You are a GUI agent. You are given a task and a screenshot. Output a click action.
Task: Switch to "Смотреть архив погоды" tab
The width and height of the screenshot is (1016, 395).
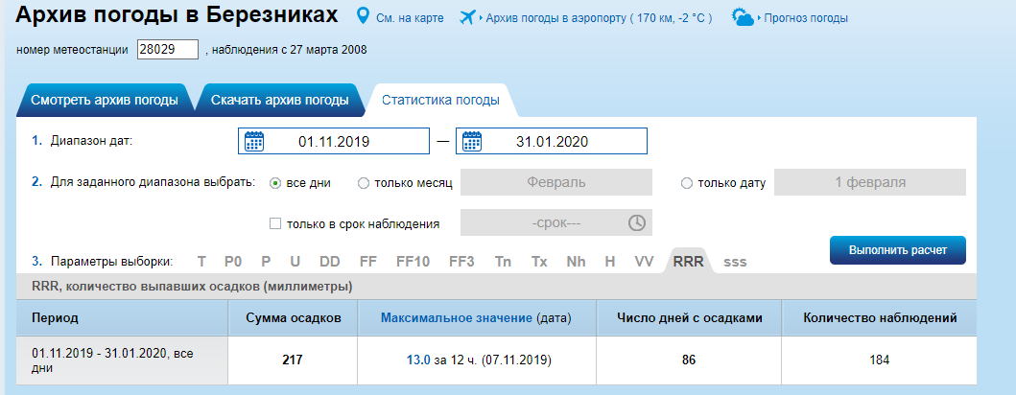pyautogui.click(x=105, y=101)
